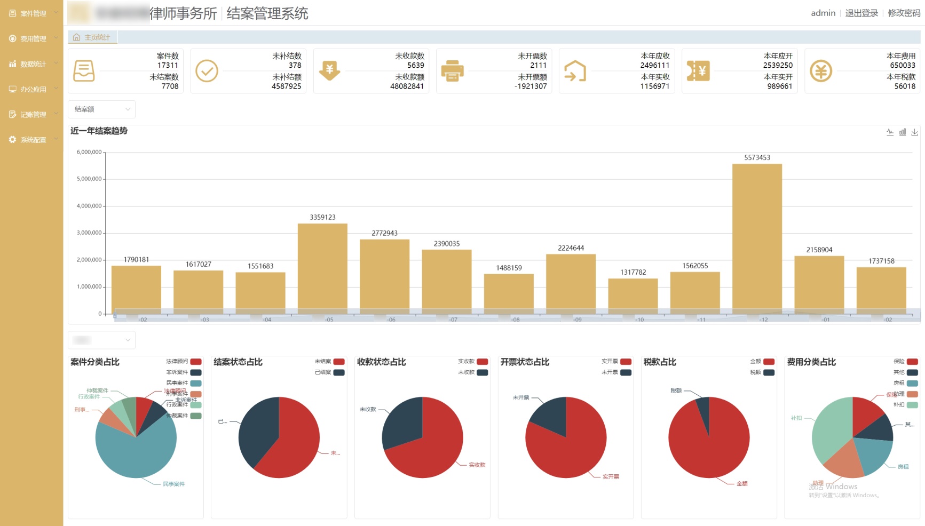The image size is (925, 526).
Task: Click the 本年费用 yen circle icon
Action: (820, 71)
